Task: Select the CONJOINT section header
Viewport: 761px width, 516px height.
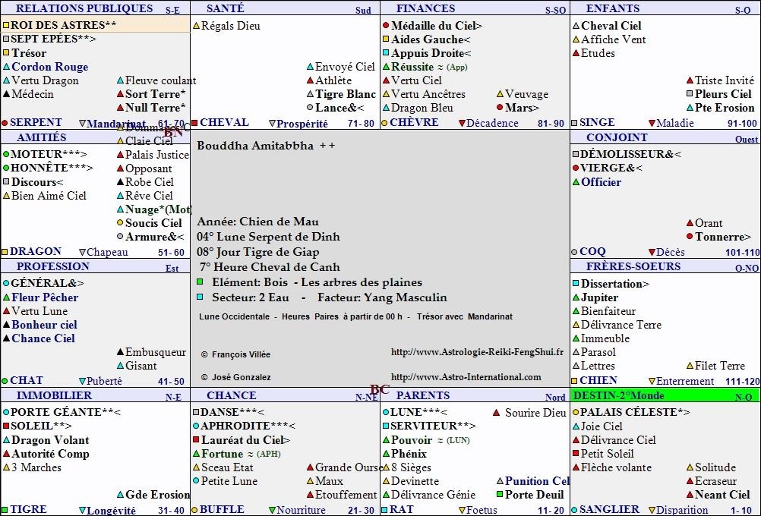Action: [617, 137]
